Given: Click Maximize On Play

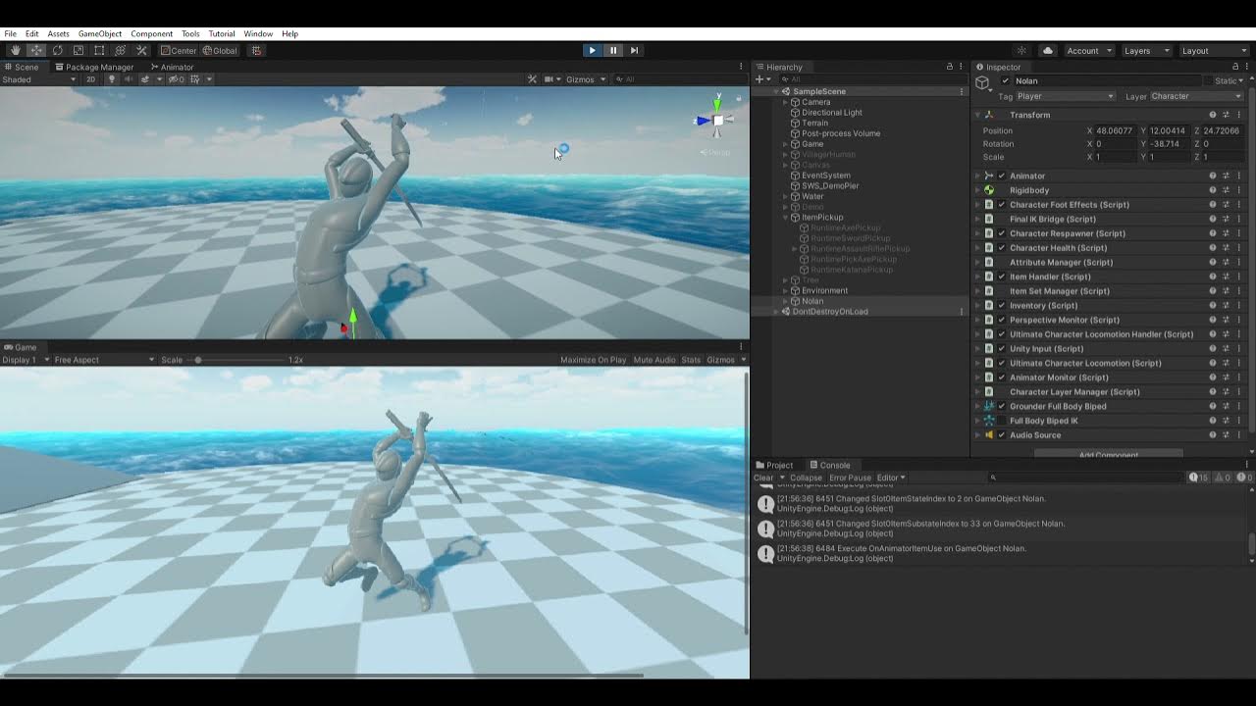Looking at the screenshot, I should tap(593, 360).
